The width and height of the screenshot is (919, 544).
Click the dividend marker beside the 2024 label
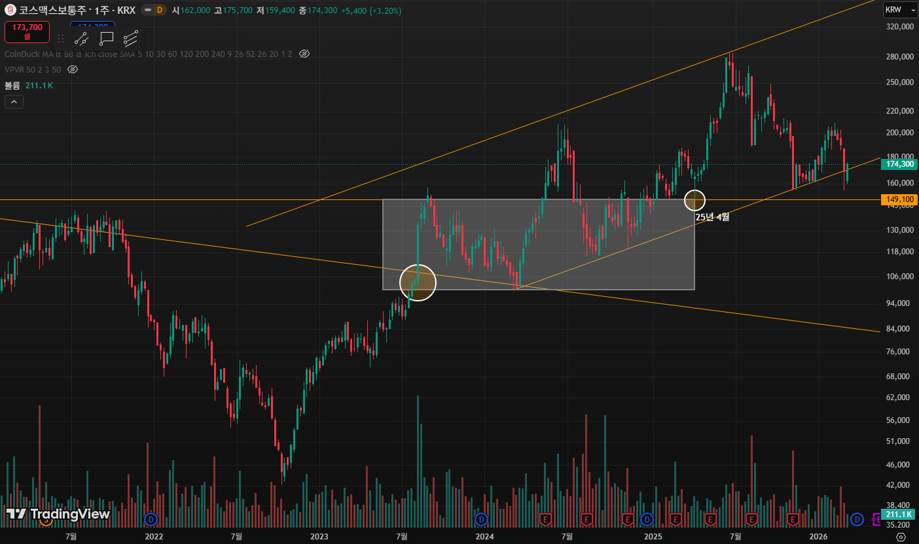[x=481, y=519]
